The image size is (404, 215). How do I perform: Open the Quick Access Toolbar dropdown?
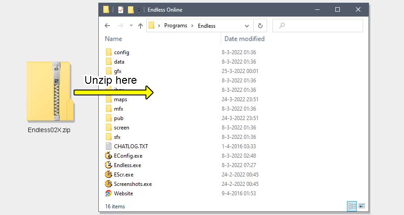(139, 10)
